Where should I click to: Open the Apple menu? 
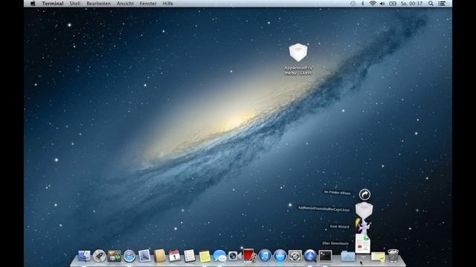pos(33,4)
